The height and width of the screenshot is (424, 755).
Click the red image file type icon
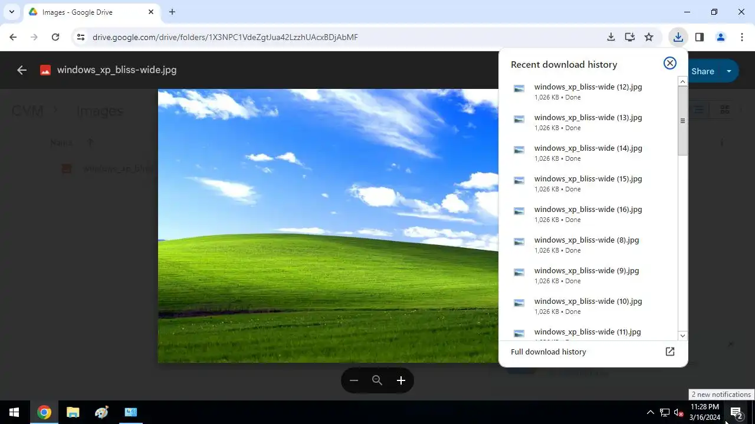pyautogui.click(x=45, y=70)
